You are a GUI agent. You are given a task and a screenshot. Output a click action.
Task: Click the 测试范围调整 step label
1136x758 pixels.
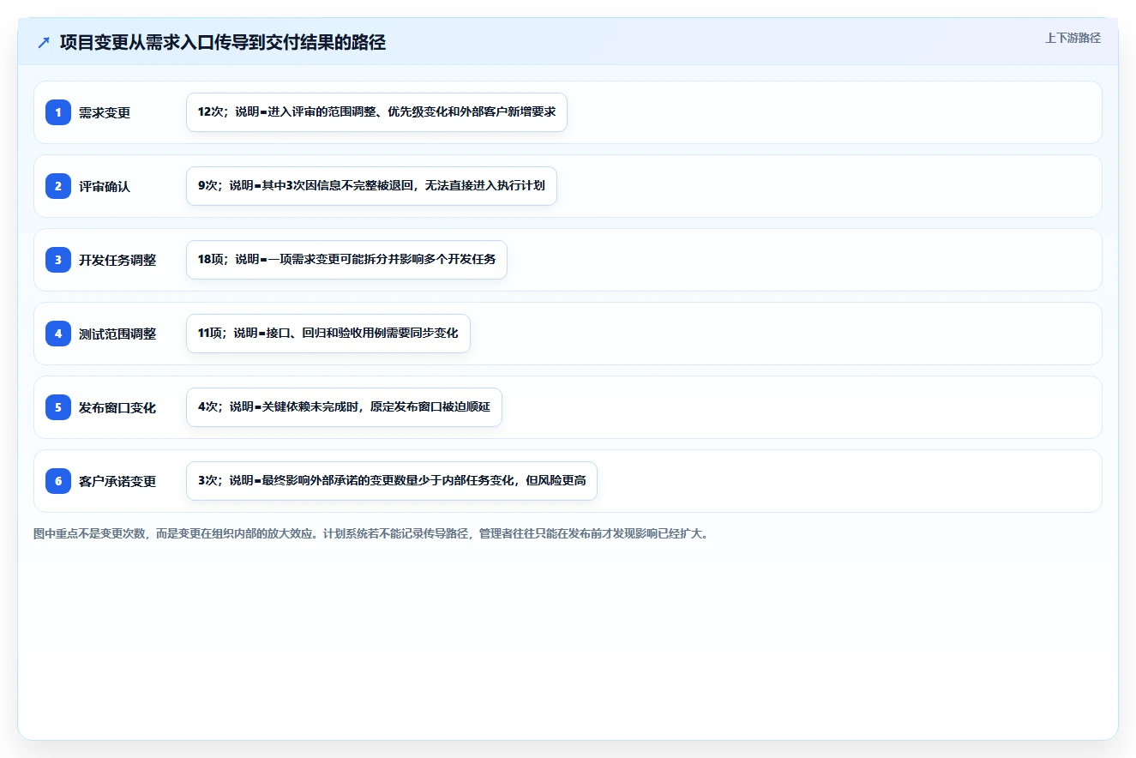click(x=117, y=334)
